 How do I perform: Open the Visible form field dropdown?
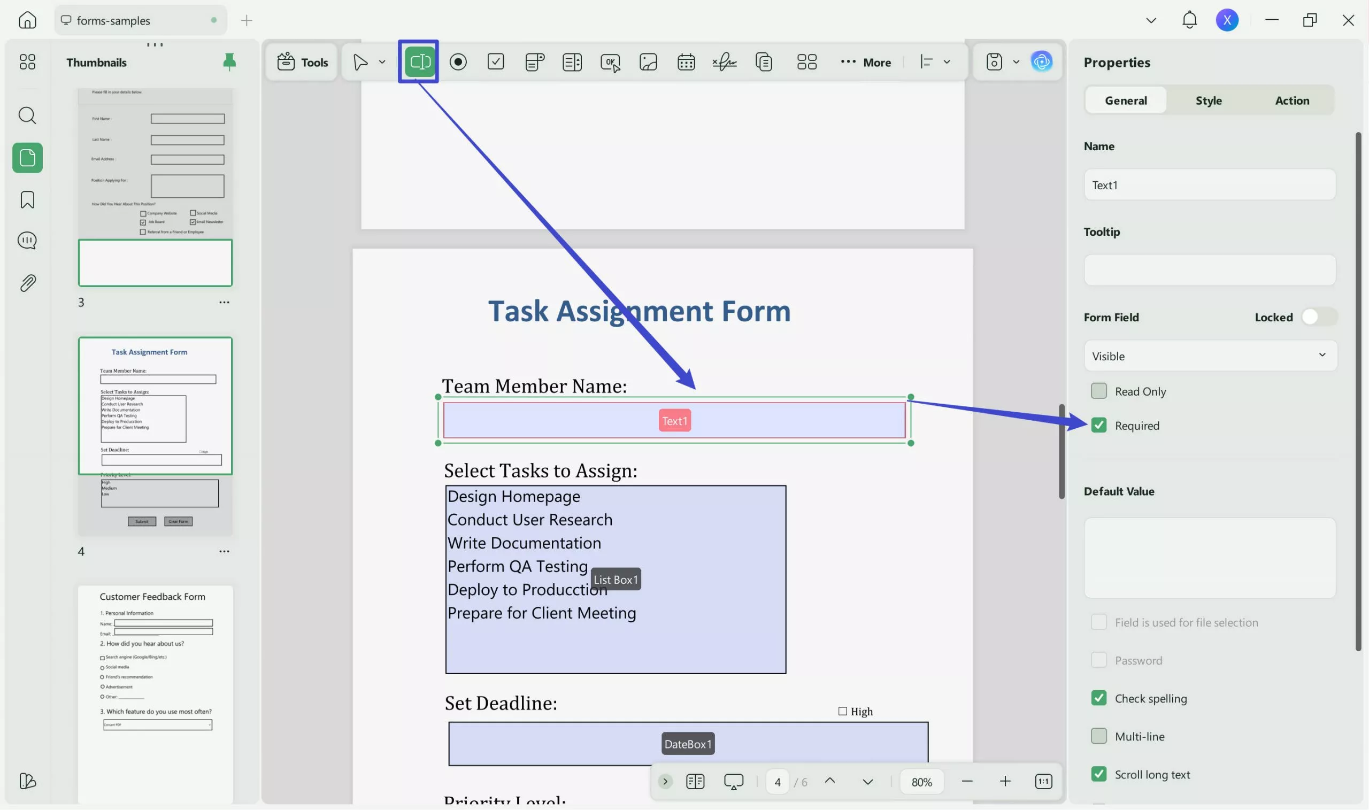coord(1210,356)
